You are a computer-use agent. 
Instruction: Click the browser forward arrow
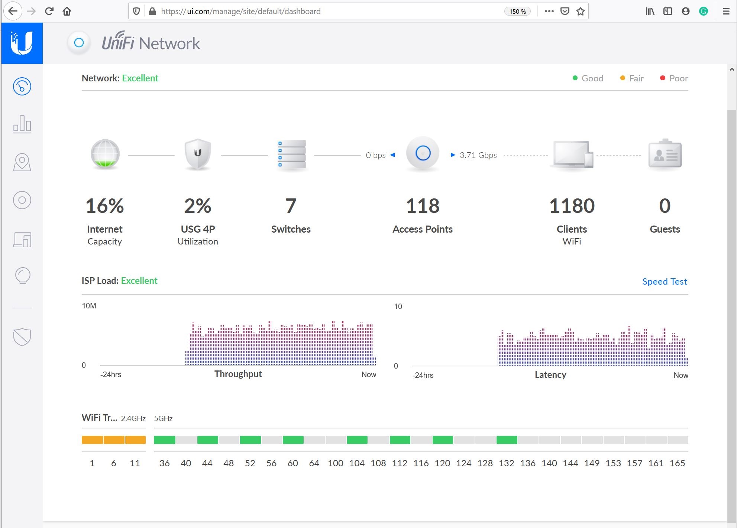click(x=32, y=11)
